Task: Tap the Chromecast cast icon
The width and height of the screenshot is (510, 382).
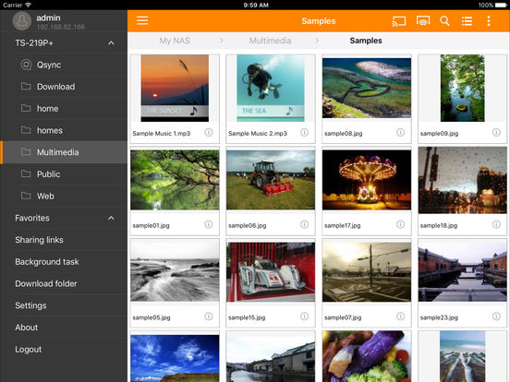Action: [x=399, y=21]
